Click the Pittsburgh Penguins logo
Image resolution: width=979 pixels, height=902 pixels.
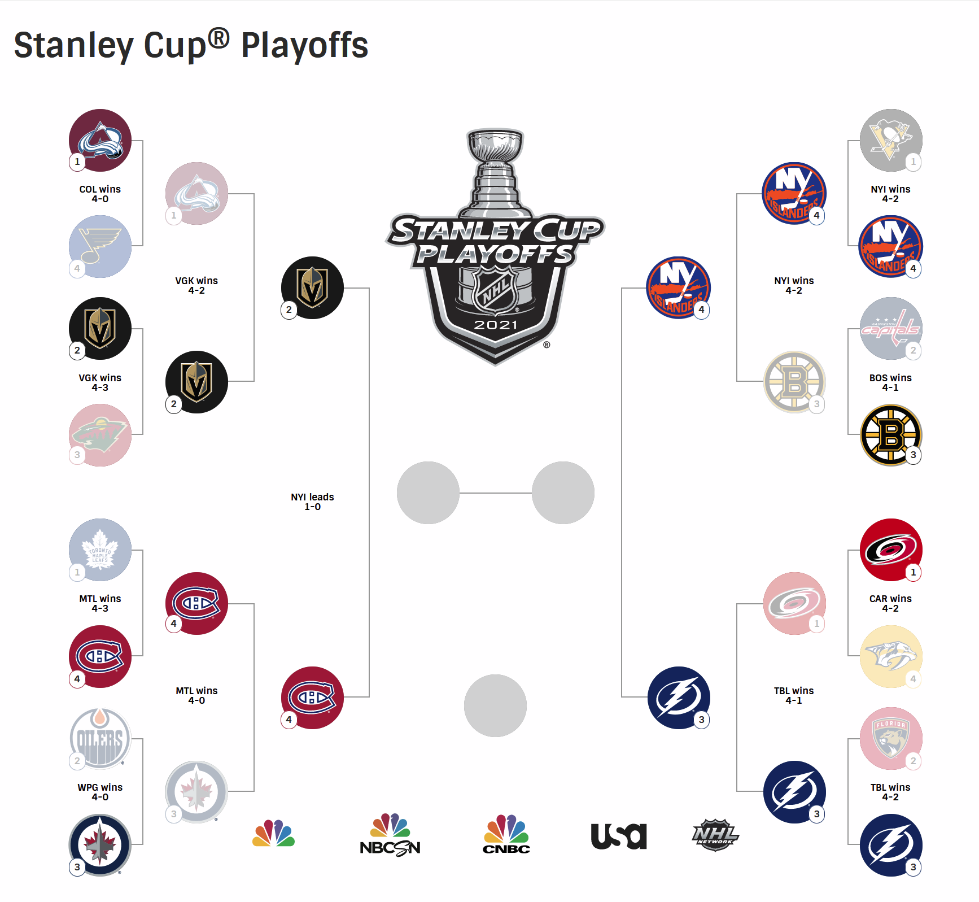point(890,140)
